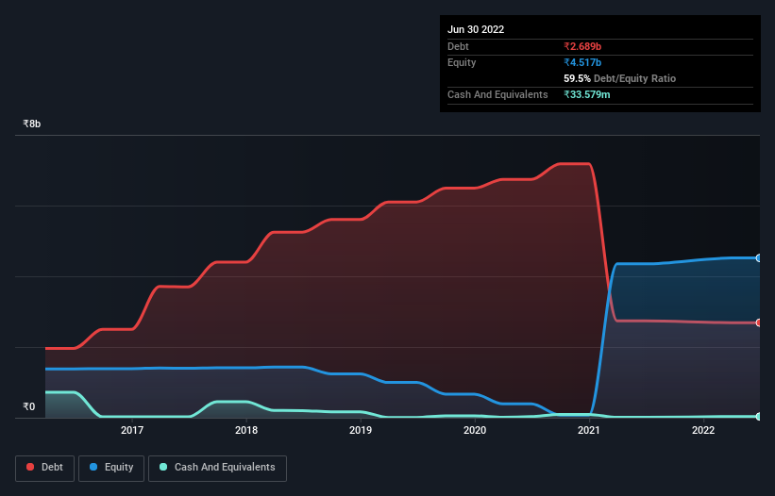Select the teal Cash endpoint marker

[x=759, y=417]
